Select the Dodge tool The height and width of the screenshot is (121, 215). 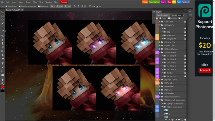[2, 59]
